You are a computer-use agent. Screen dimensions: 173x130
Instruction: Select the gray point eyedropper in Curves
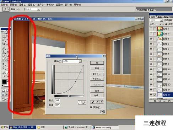point(97,102)
